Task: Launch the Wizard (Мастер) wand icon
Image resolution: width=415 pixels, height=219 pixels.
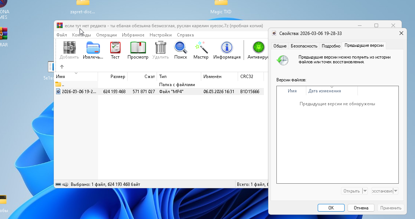Action: click(x=201, y=48)
